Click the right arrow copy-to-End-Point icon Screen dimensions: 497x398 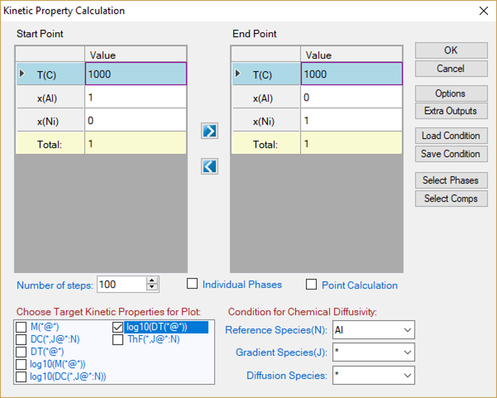click(209, 131)
